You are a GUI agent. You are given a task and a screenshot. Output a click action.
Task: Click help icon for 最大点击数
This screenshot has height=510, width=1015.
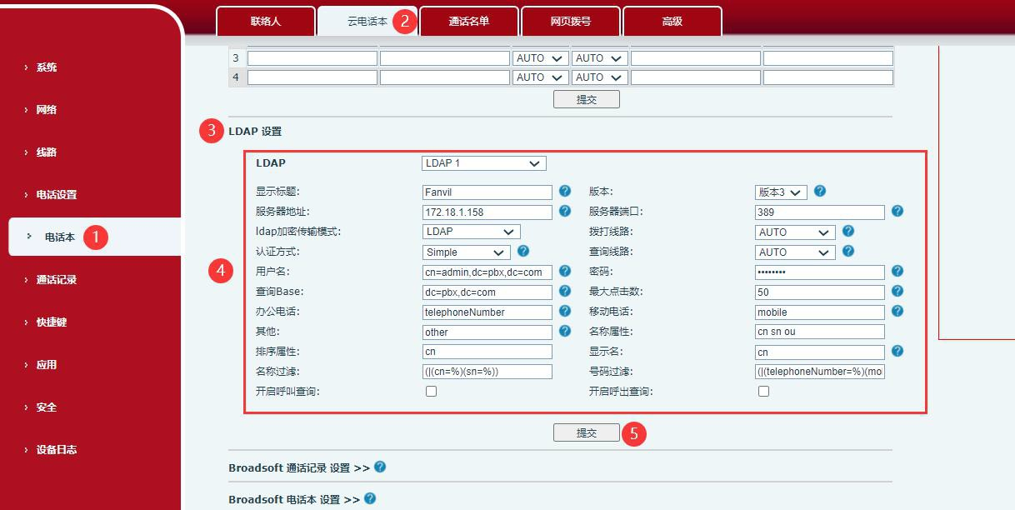[x=897, y=292]
